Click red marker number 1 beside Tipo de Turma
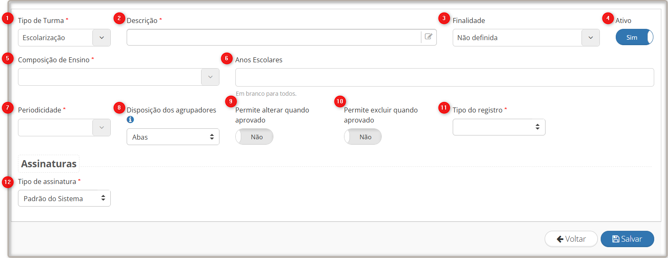This screenshot has width=668, height=258. (x=8, y=18)
